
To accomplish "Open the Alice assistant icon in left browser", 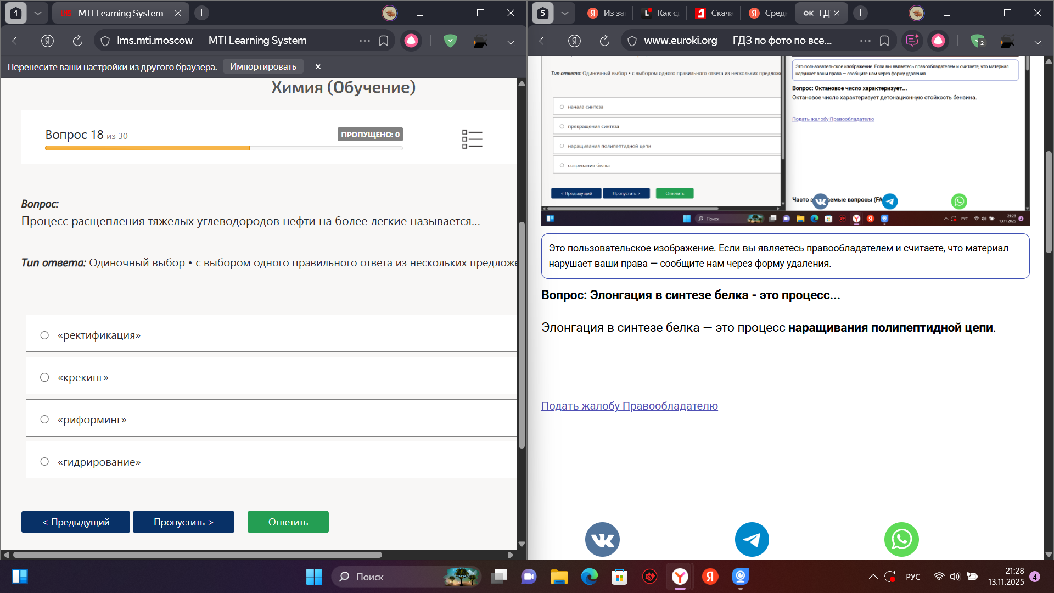I will coord(411,41).
